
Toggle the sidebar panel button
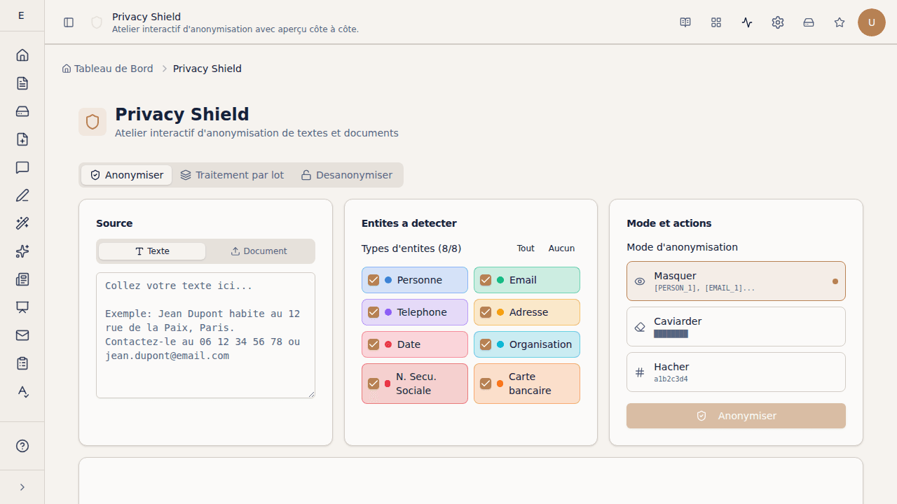[x=69, y=22]
